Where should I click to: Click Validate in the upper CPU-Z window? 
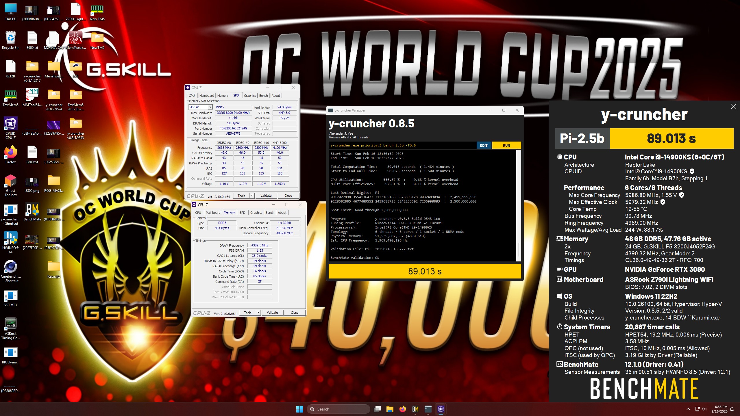(x=266, y=196)
